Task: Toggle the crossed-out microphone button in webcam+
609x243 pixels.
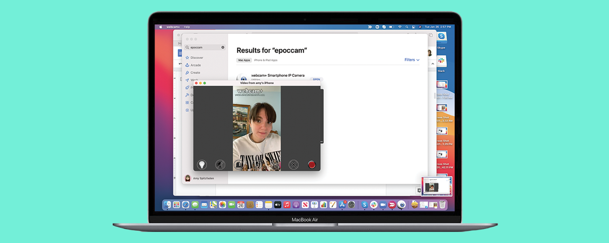Action: pos(257,165)
